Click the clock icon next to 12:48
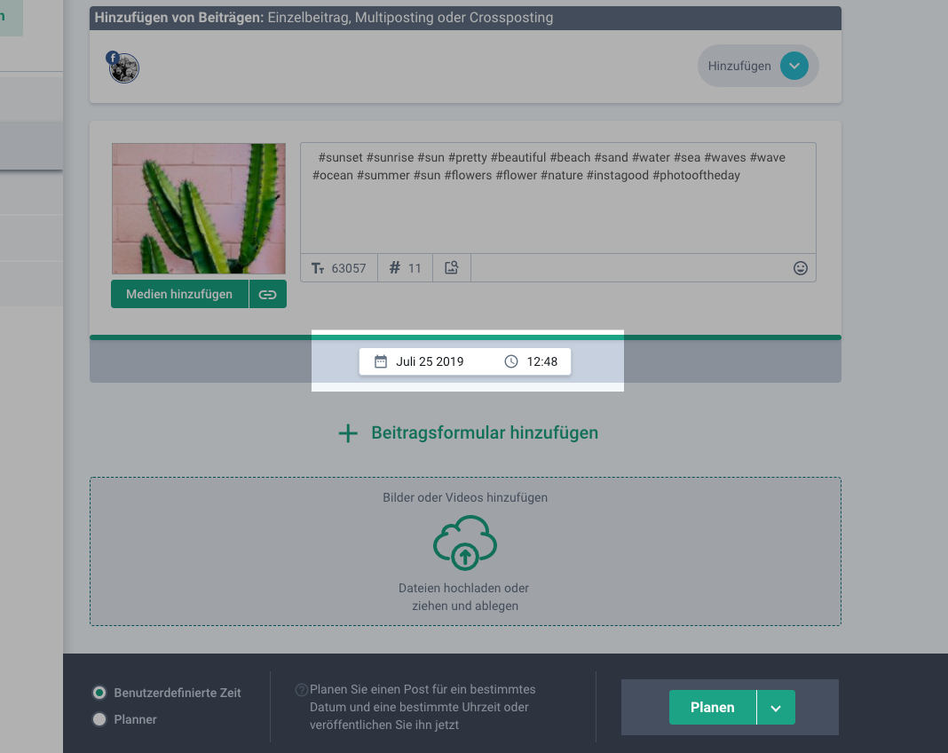This screenshot has height=753, width=948. pyautogui.click(x=510, y=361)
